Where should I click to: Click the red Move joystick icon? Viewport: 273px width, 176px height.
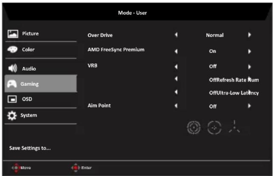pos(16,167)
